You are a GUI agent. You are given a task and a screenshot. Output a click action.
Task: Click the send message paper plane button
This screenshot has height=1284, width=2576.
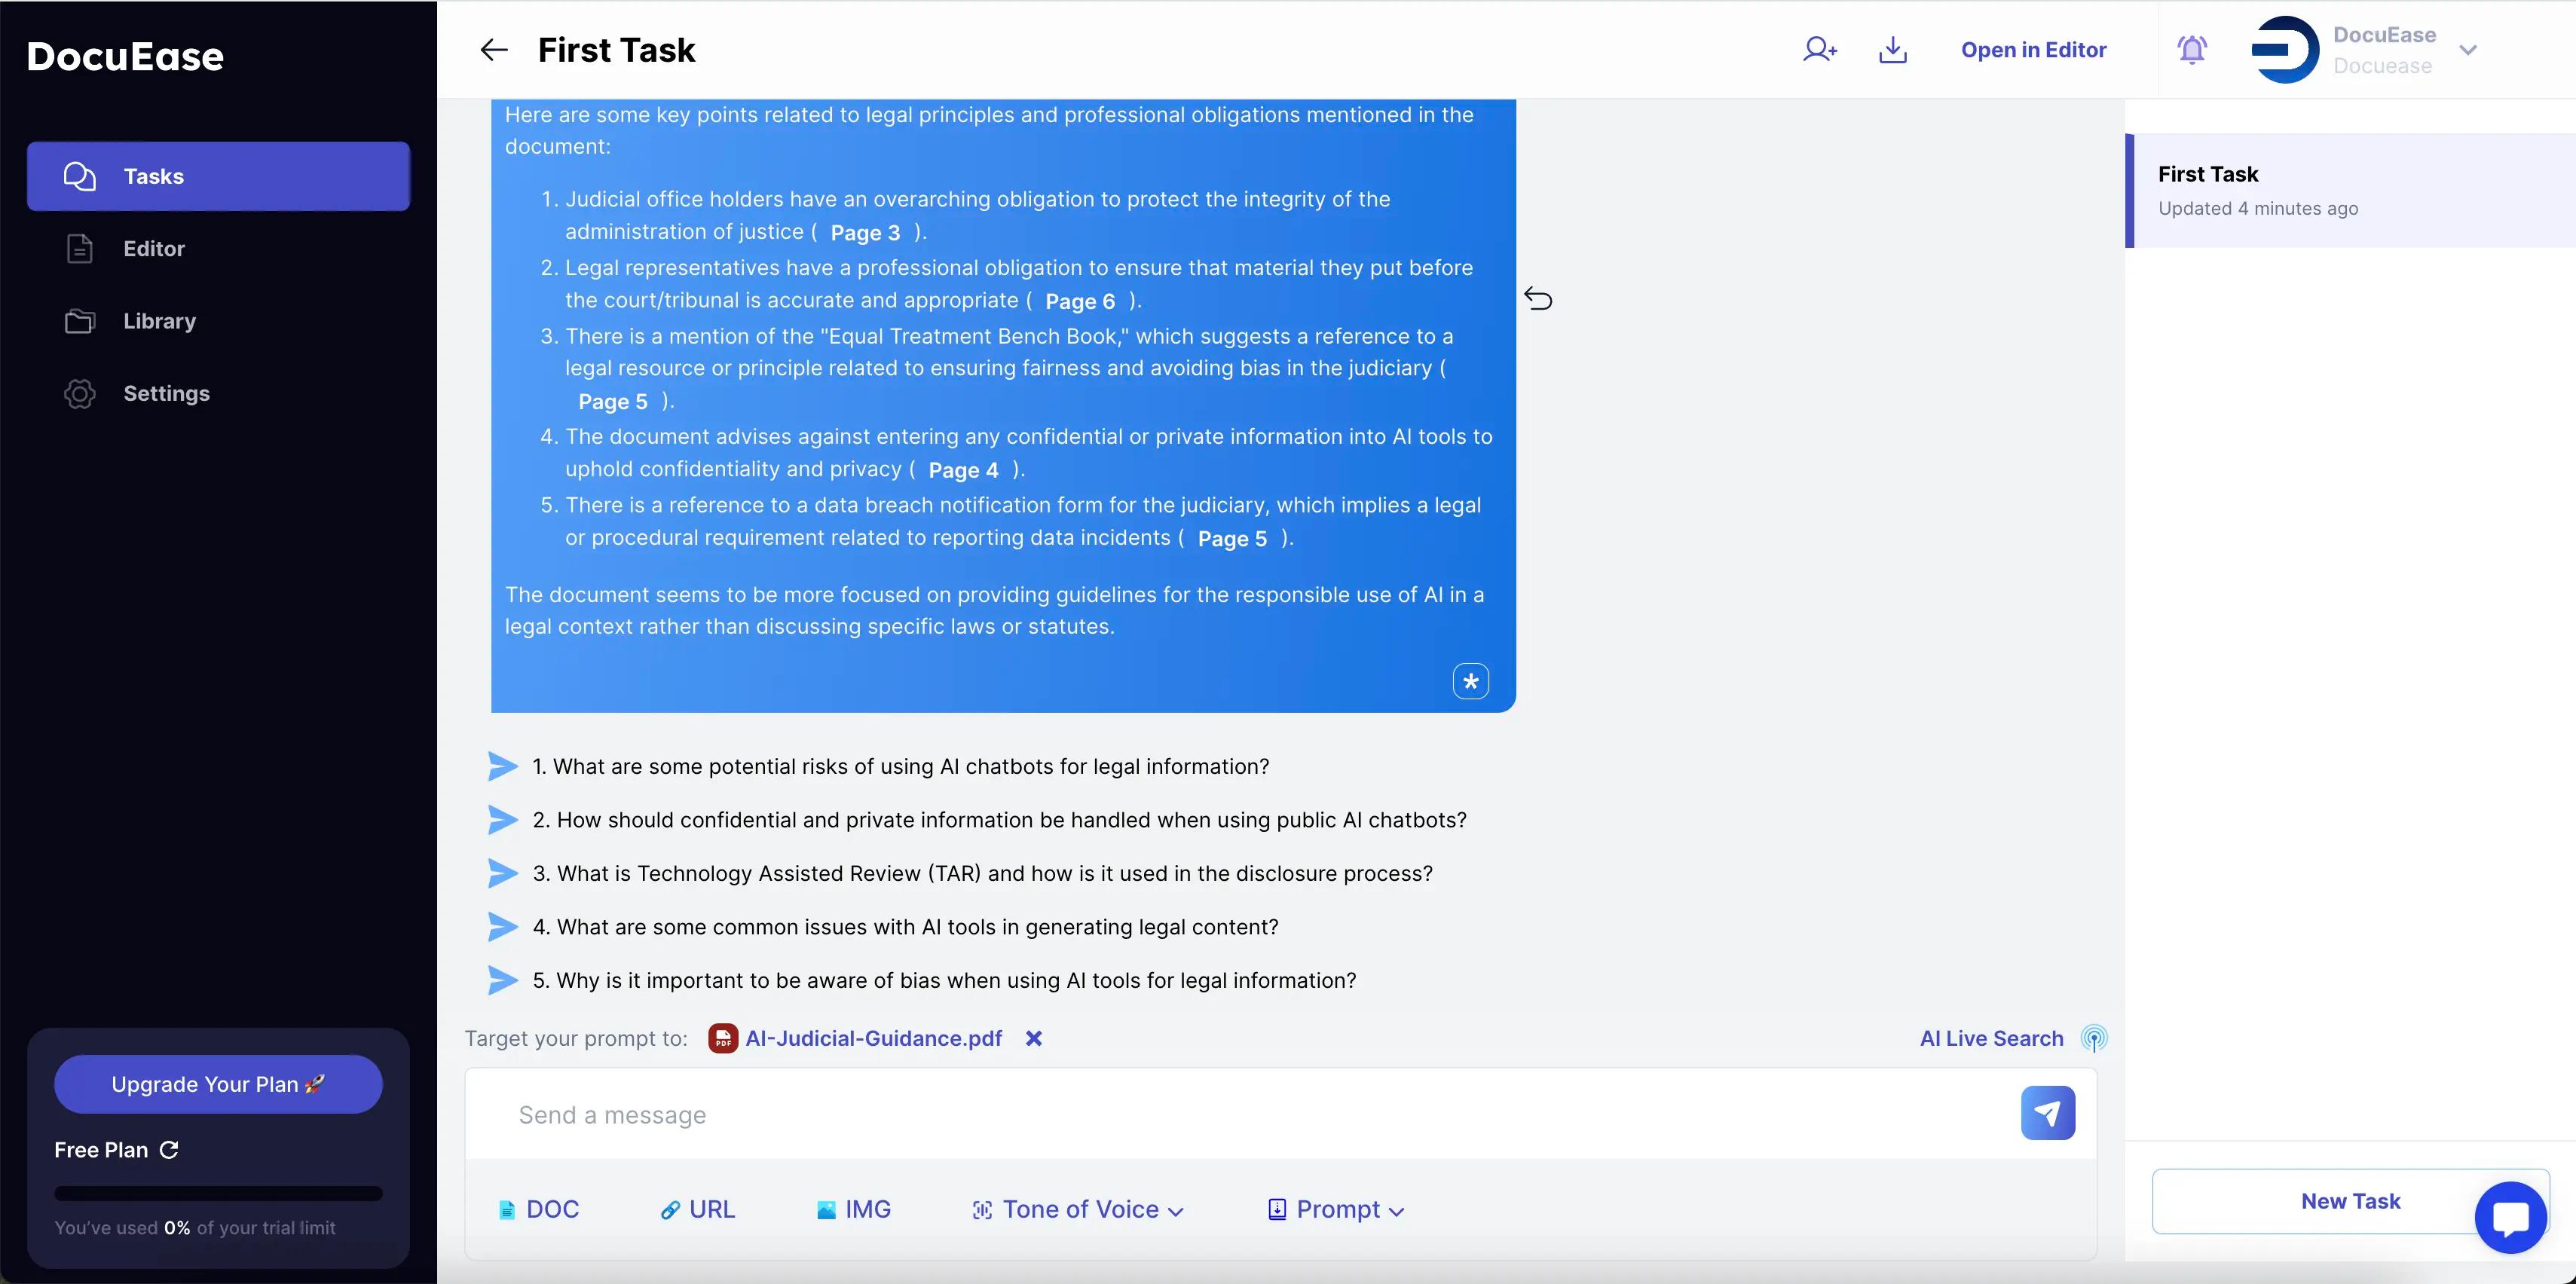pos(2047,1113)
